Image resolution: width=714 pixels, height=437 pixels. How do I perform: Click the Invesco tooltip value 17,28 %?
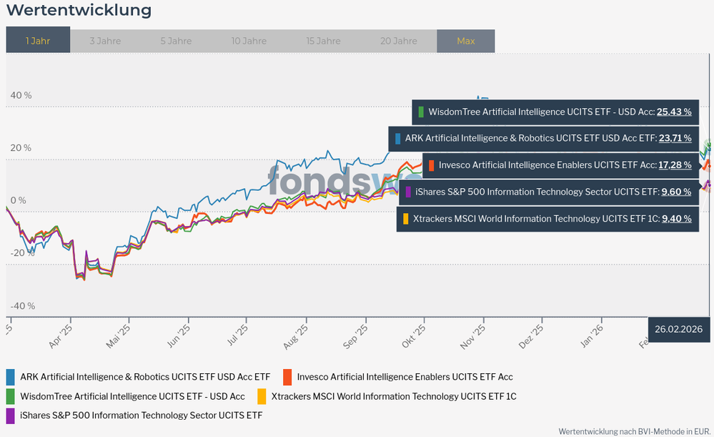(x=675, y=165)
